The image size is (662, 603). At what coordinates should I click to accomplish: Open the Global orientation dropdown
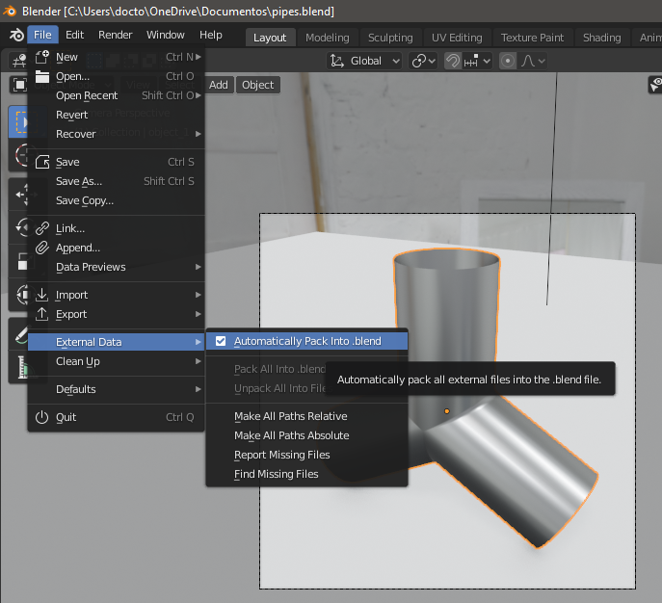tap(365, 61)
